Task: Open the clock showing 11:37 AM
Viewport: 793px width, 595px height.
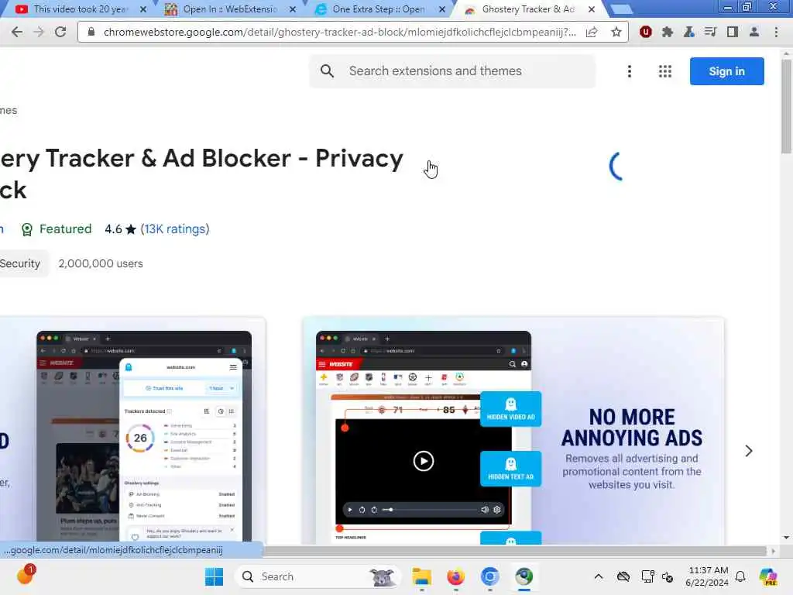Action: click(x=707, y=576)
